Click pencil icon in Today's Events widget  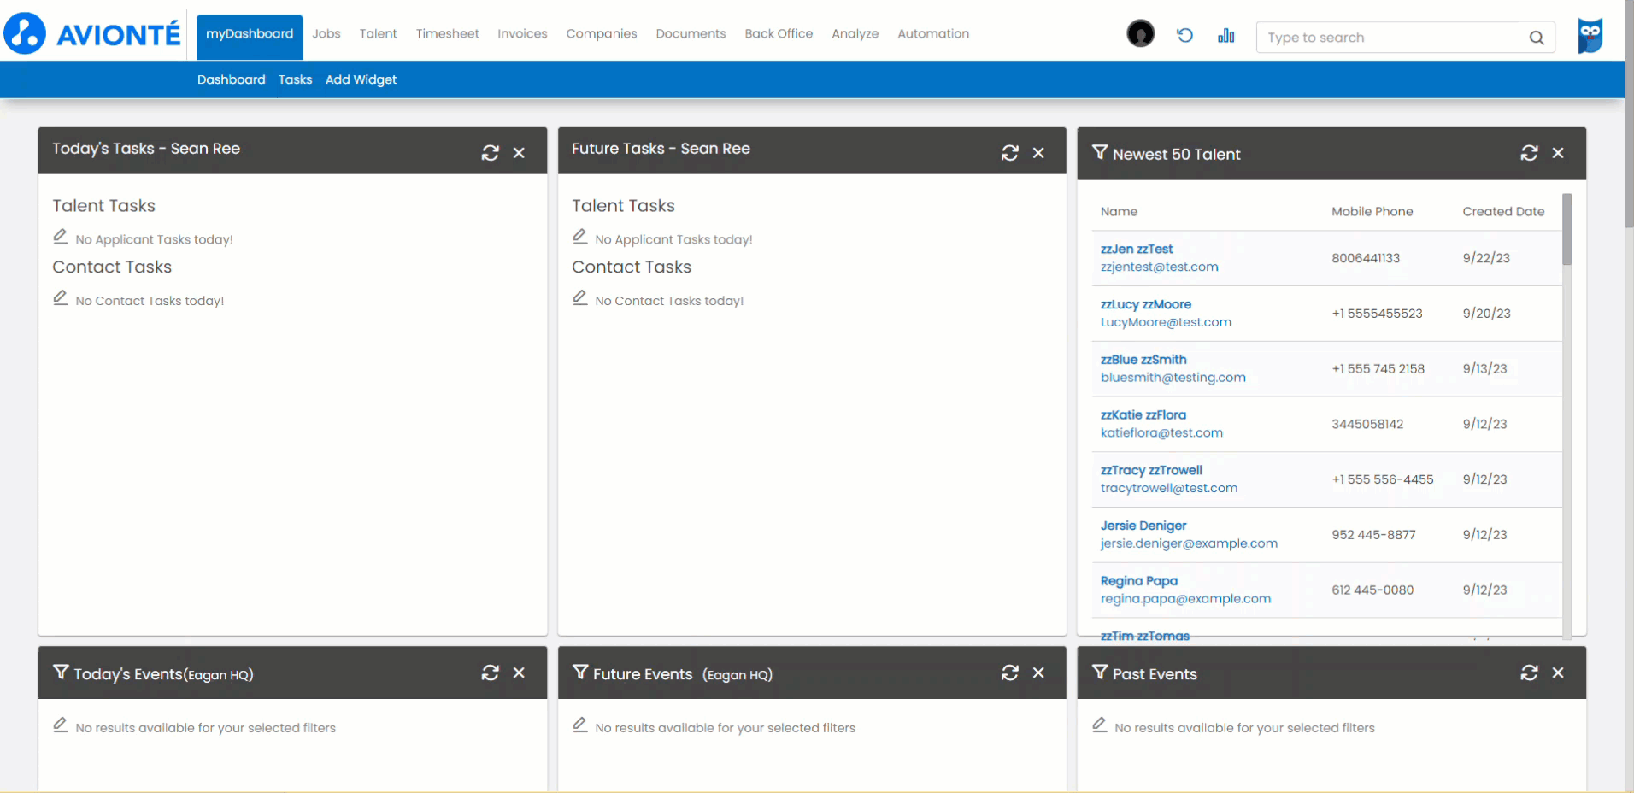pos(61,725)
